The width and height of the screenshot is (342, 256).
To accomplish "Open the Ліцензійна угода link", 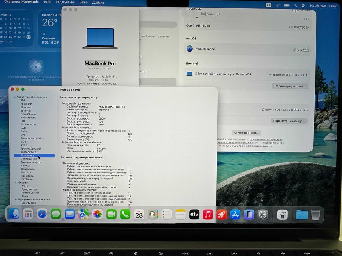I will tap(273, 143).
